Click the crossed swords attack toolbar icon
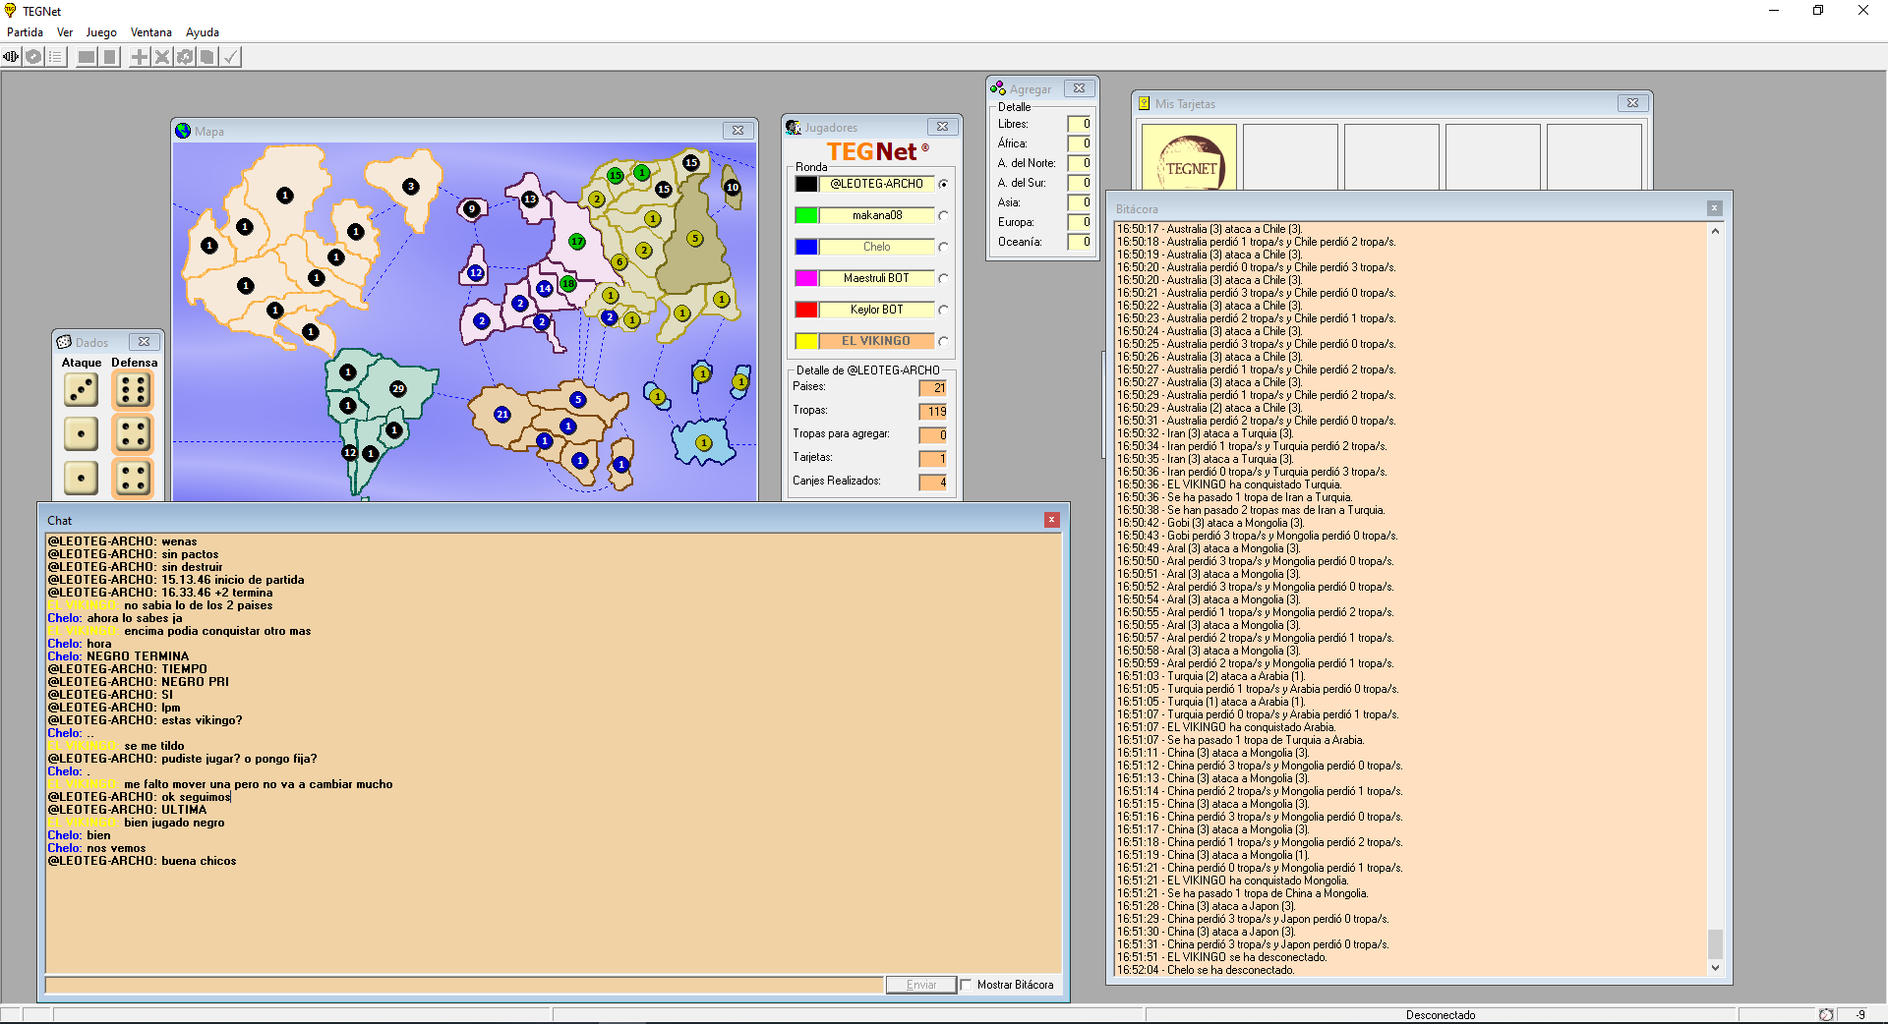 [162, 57]
